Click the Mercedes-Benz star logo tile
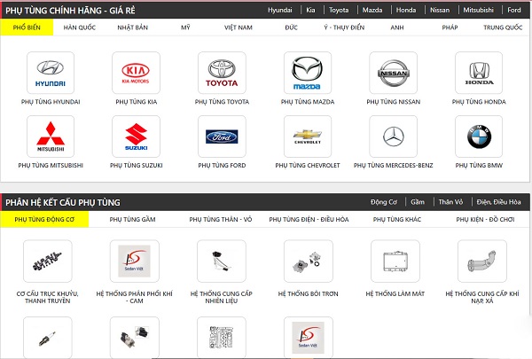The height and width of the screenshot is (359, 532). click(x=393, y=137)
